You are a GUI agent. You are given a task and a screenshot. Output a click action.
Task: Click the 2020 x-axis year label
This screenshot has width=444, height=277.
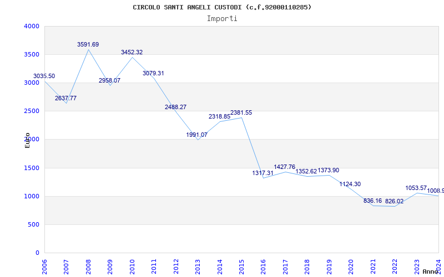click(x=351, y=266)
